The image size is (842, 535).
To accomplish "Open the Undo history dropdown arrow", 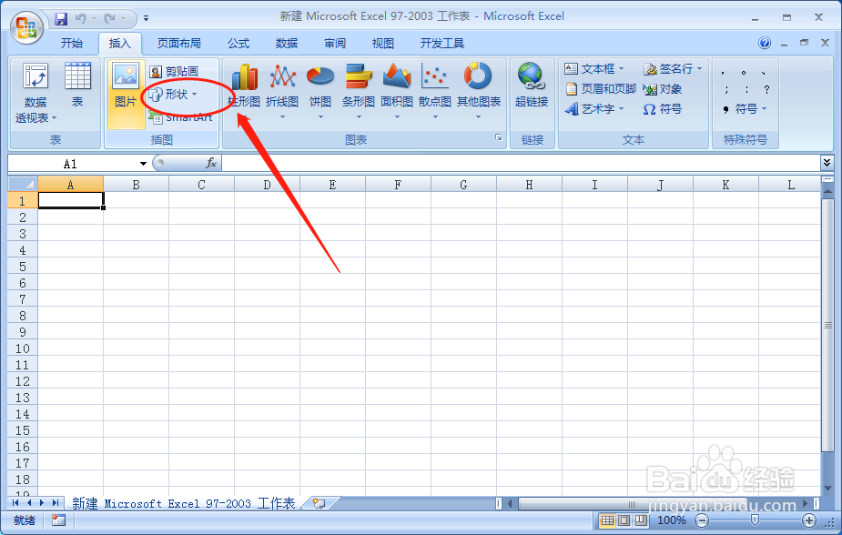I will coord(94,19).
